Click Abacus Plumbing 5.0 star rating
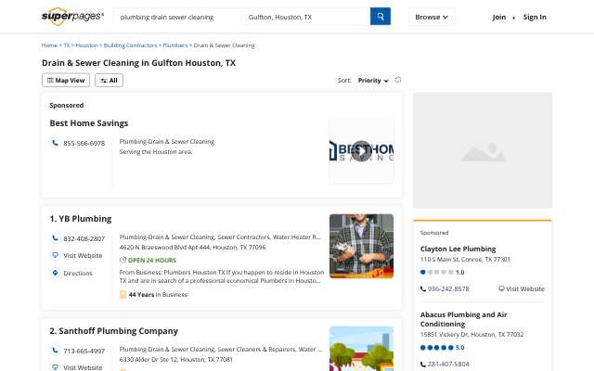 coord(442,348)
